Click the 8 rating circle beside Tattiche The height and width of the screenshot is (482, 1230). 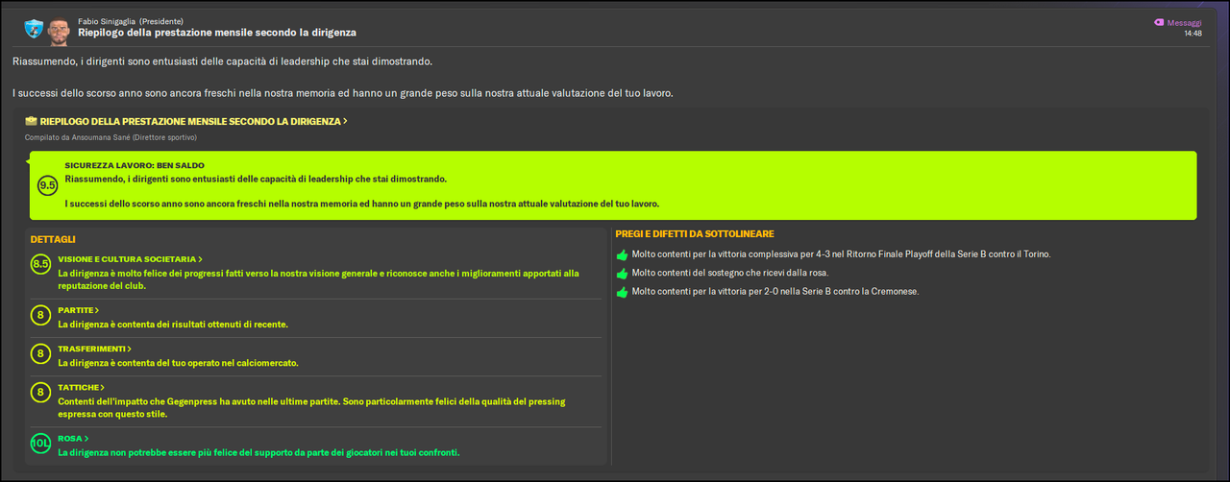pos(40,392)
